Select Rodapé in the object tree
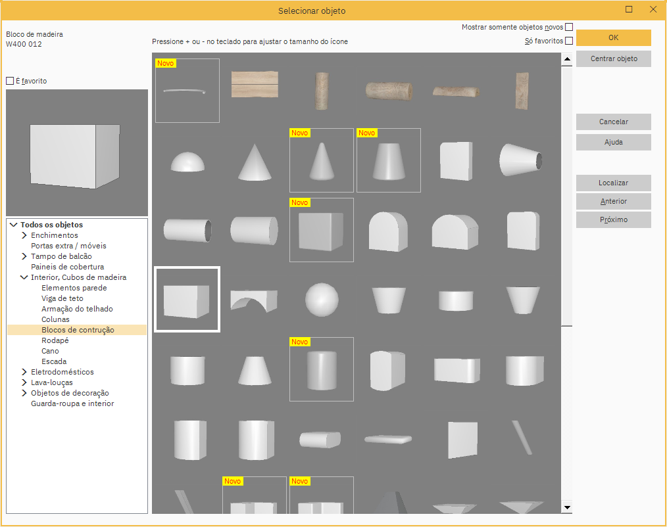This screenshot has width=667, height=527. coord(55,340)
